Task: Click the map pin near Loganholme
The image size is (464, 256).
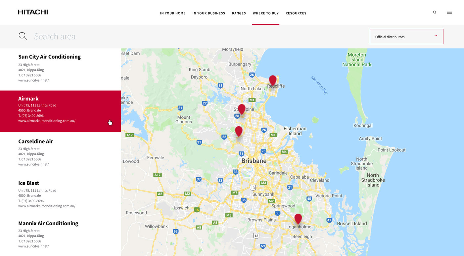Action: pyautogui.click(x=298, y=219)
